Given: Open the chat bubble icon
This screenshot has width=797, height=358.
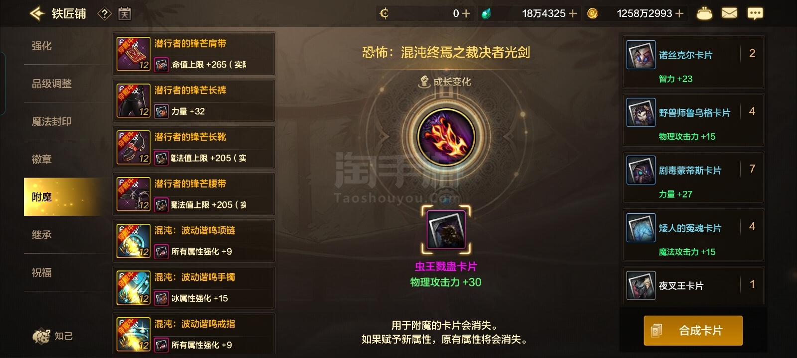Looking at the screenshot, I should tap(755, 13).
